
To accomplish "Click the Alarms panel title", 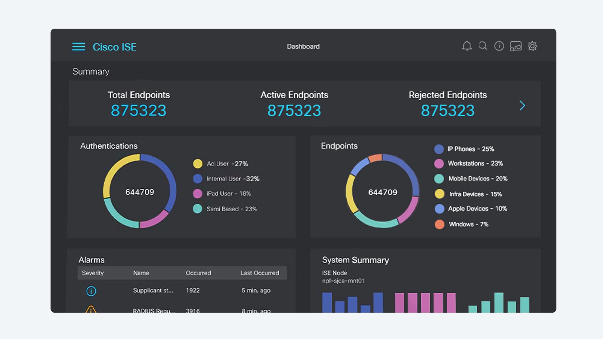I will coord(92,260).
